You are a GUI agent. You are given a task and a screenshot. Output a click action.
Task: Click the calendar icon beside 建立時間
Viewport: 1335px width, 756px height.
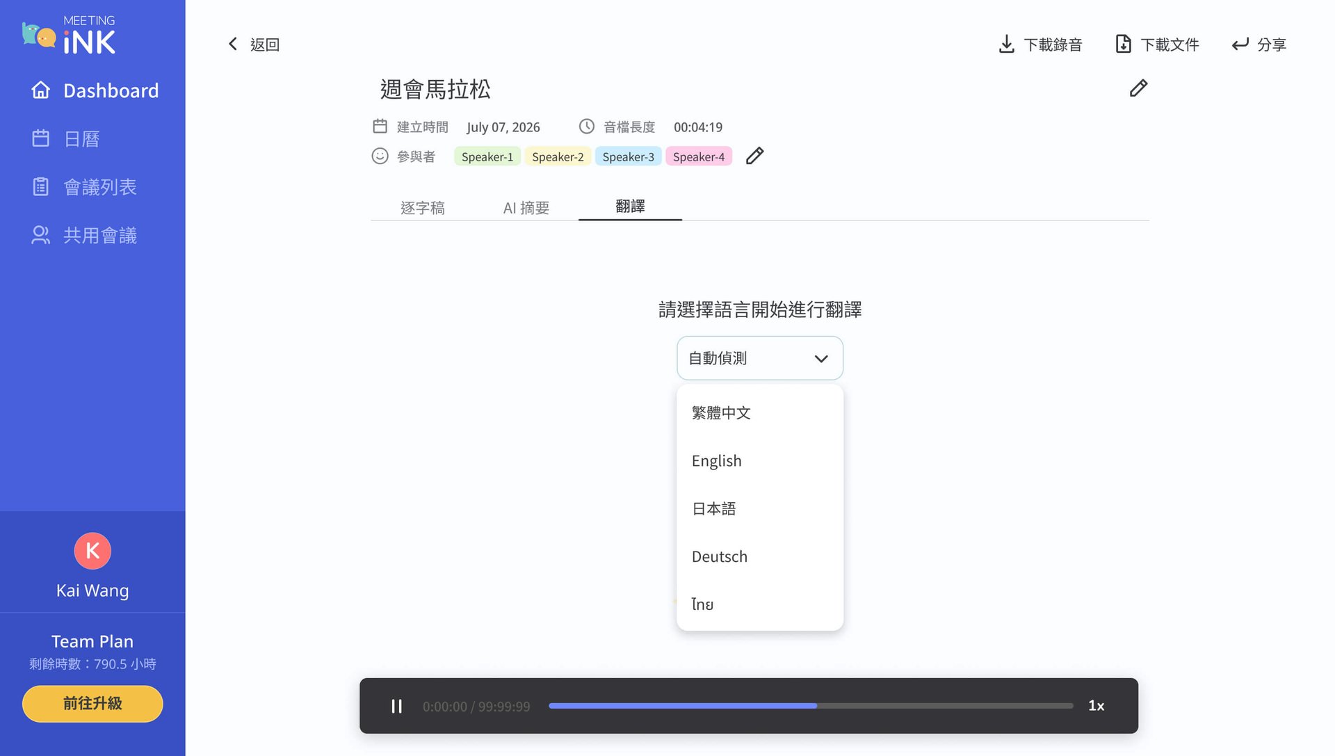(x=380, y=127)
